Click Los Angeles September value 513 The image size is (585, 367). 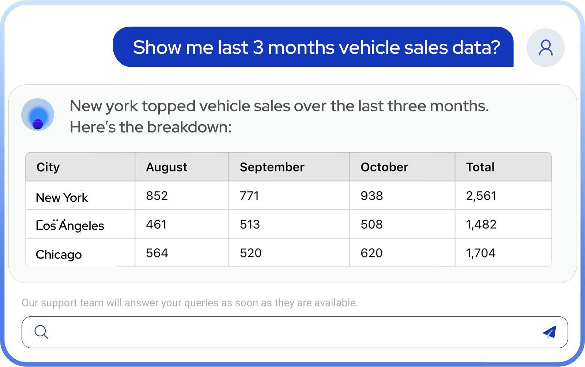pos(250,224)
